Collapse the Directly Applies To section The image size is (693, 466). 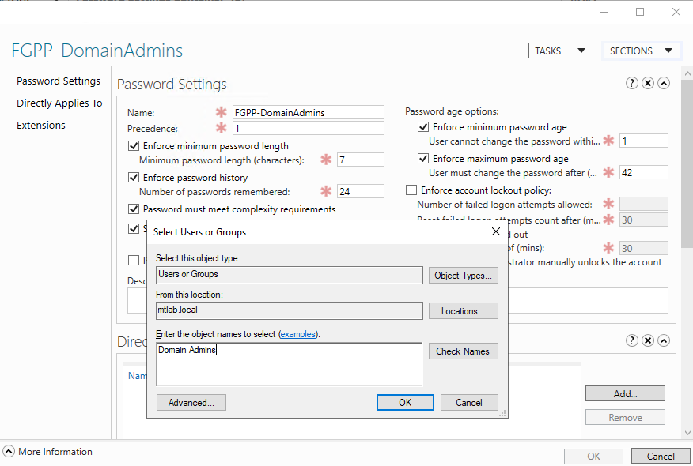[x=664, y=340]
